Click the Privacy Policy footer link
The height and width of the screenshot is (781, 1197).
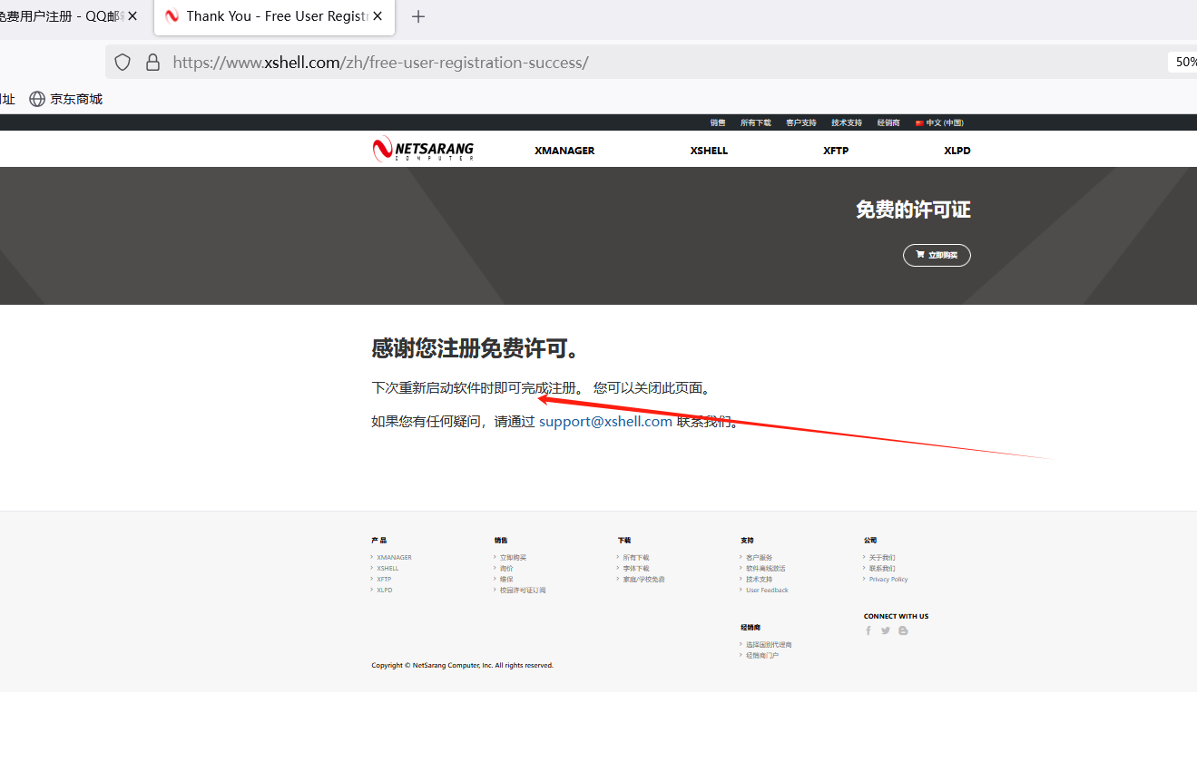click(888, 580)
